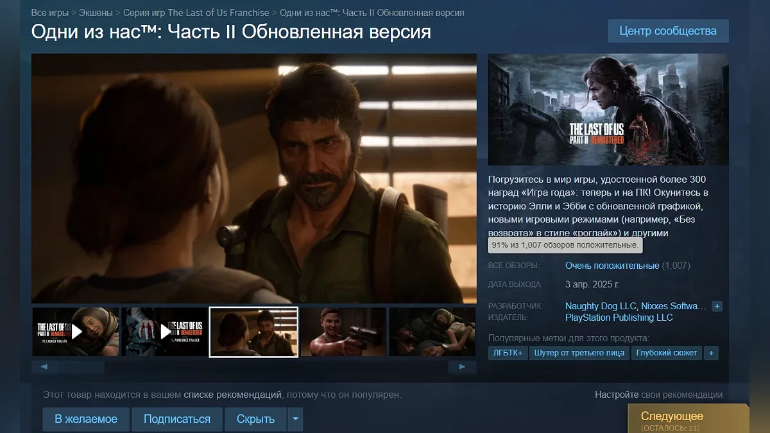The width and height of the screenshot is (770, 433).
Task: Click The Last of Us header image
Action: [x=608, y=110]
